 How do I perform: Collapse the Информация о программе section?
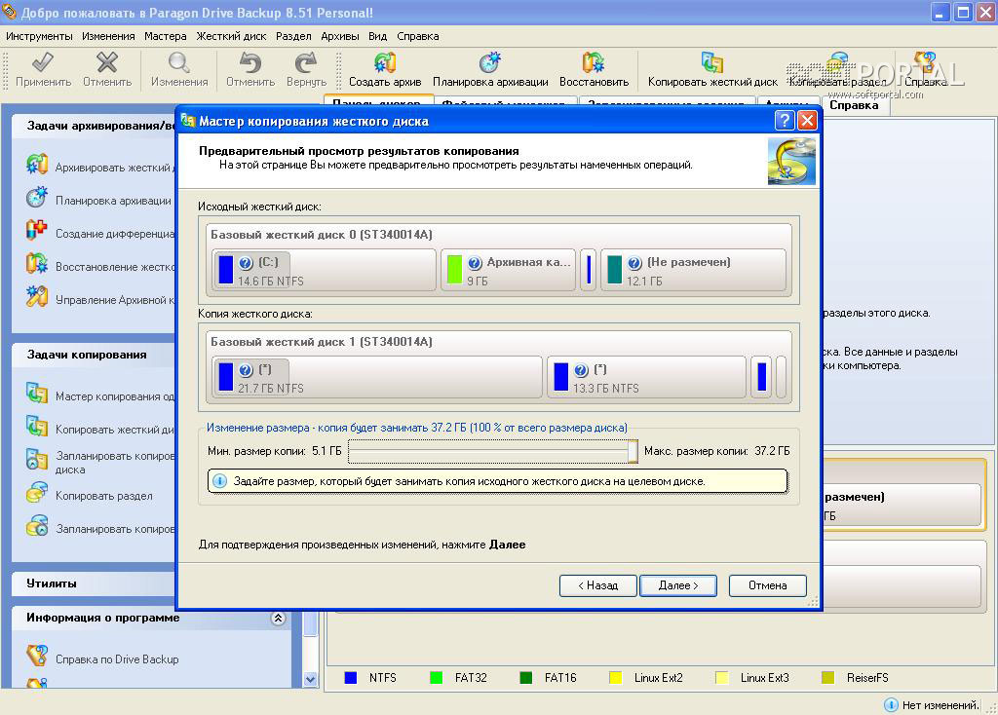tap(278, 618)
